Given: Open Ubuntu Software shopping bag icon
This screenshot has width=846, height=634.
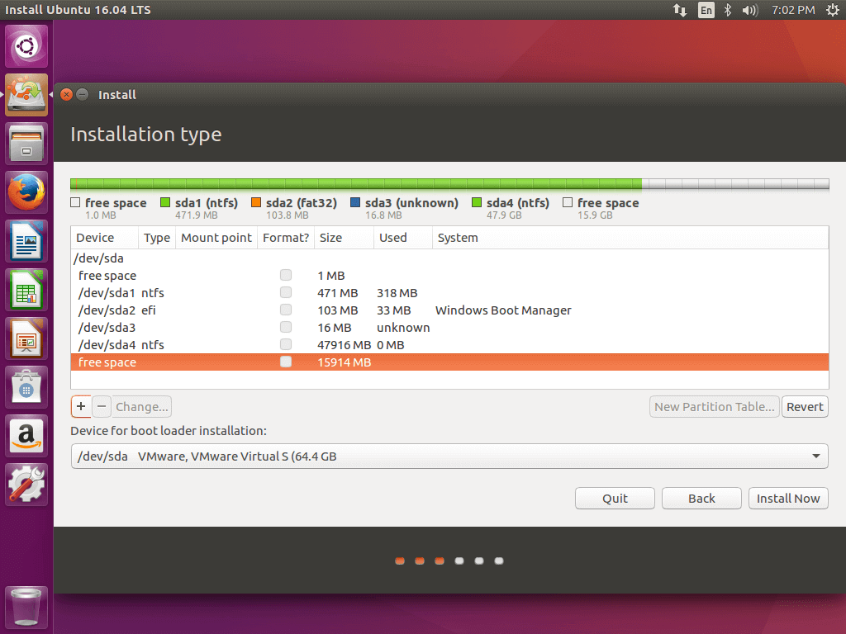Looking at the screenshot, I should click(26, 387).
